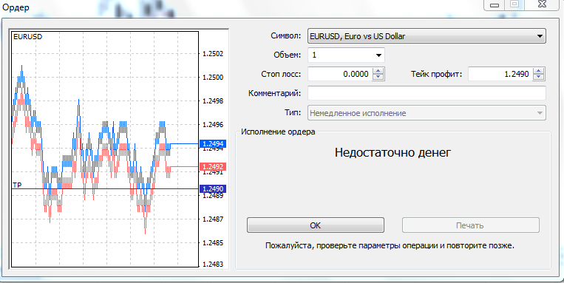The image size is (564, 283).
Task: Click the Объем volume value field
Action: [340, 55]
